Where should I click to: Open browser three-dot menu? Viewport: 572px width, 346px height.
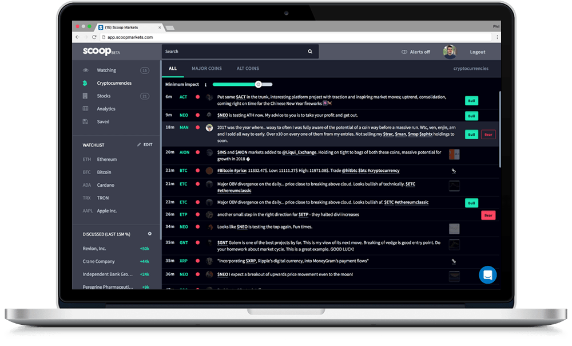[497, 37]
